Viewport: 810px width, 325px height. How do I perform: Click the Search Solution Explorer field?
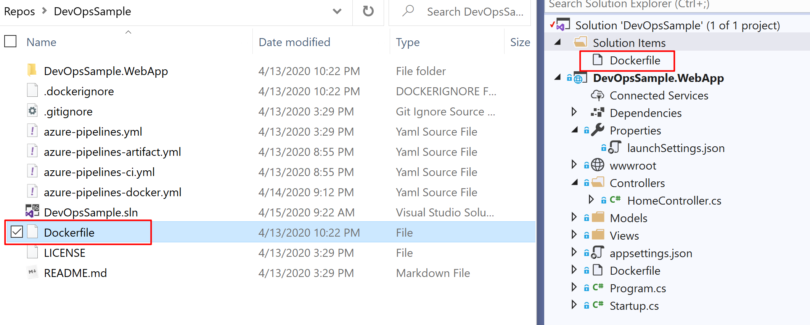click(x=677, y=5)
